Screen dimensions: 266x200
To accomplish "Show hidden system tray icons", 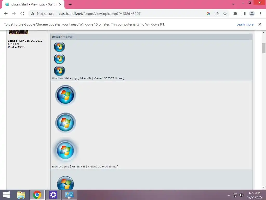I will click(229, 195).
